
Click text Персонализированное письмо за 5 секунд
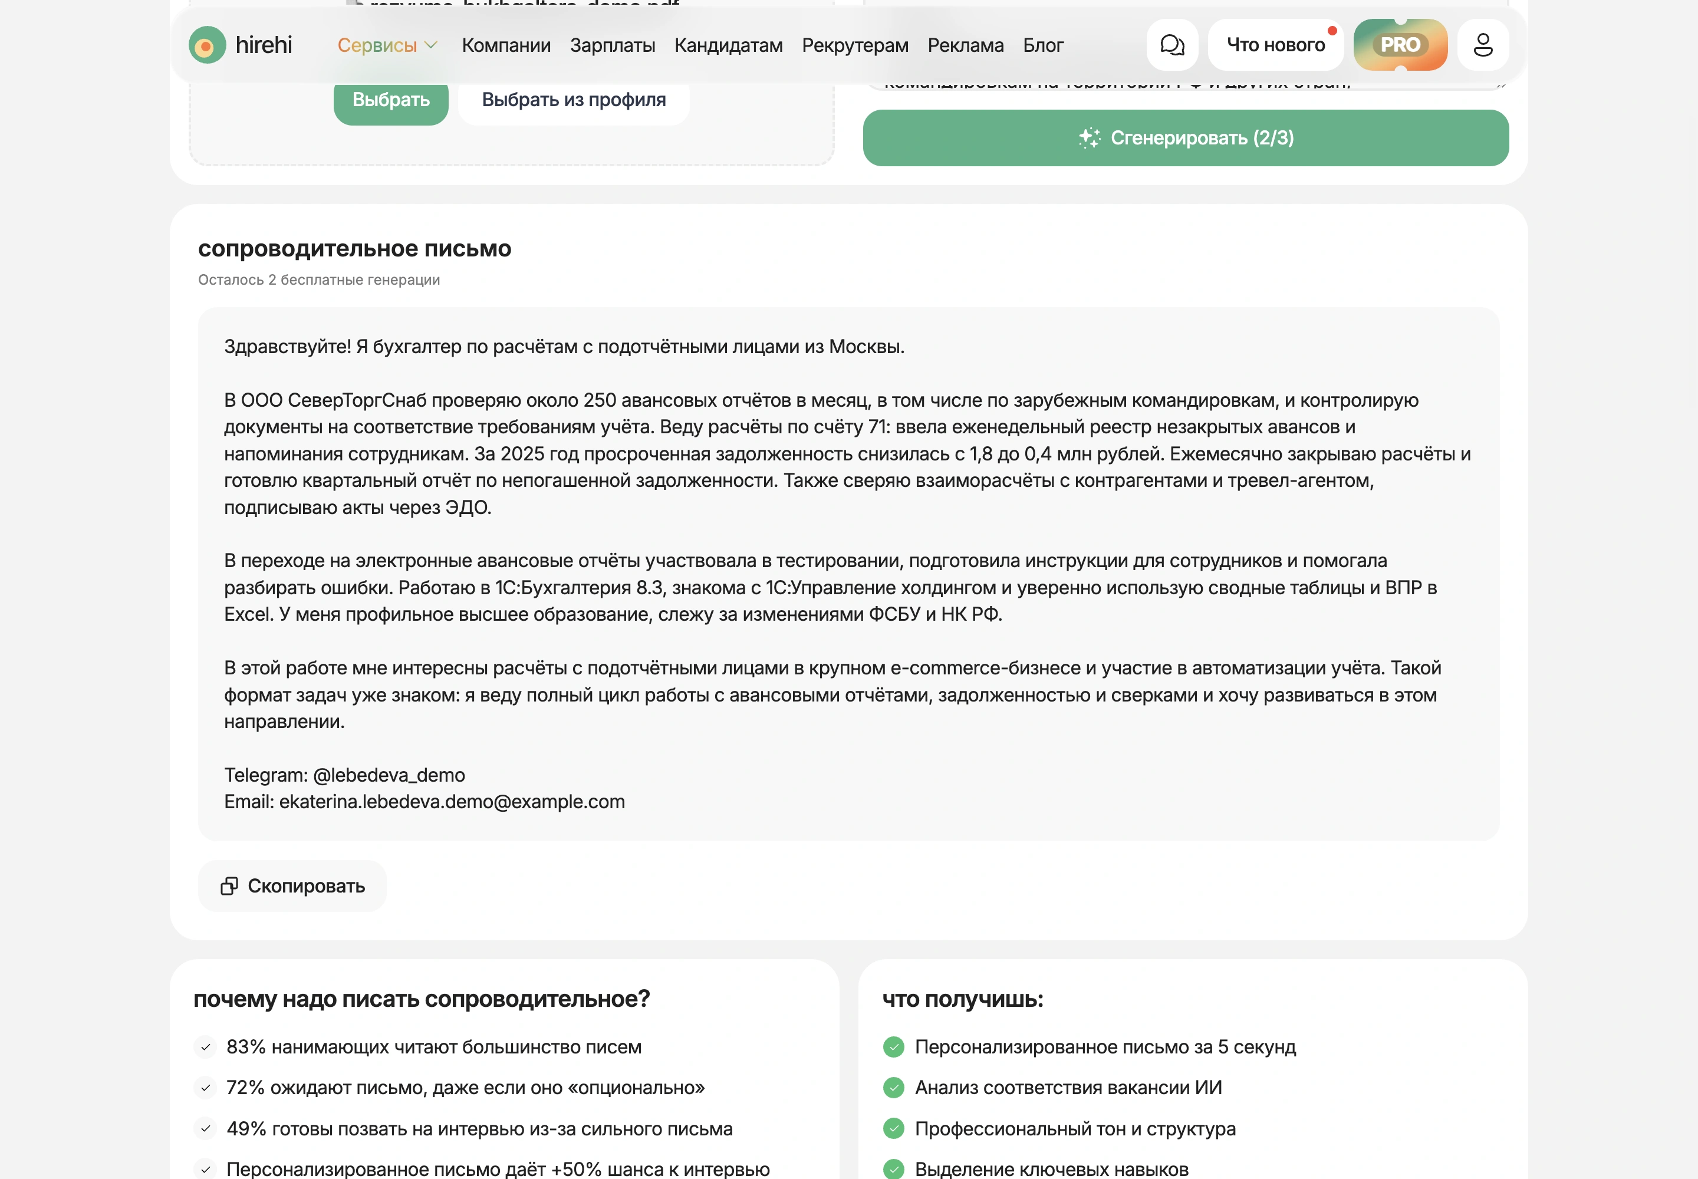tap(1105, 1047)
